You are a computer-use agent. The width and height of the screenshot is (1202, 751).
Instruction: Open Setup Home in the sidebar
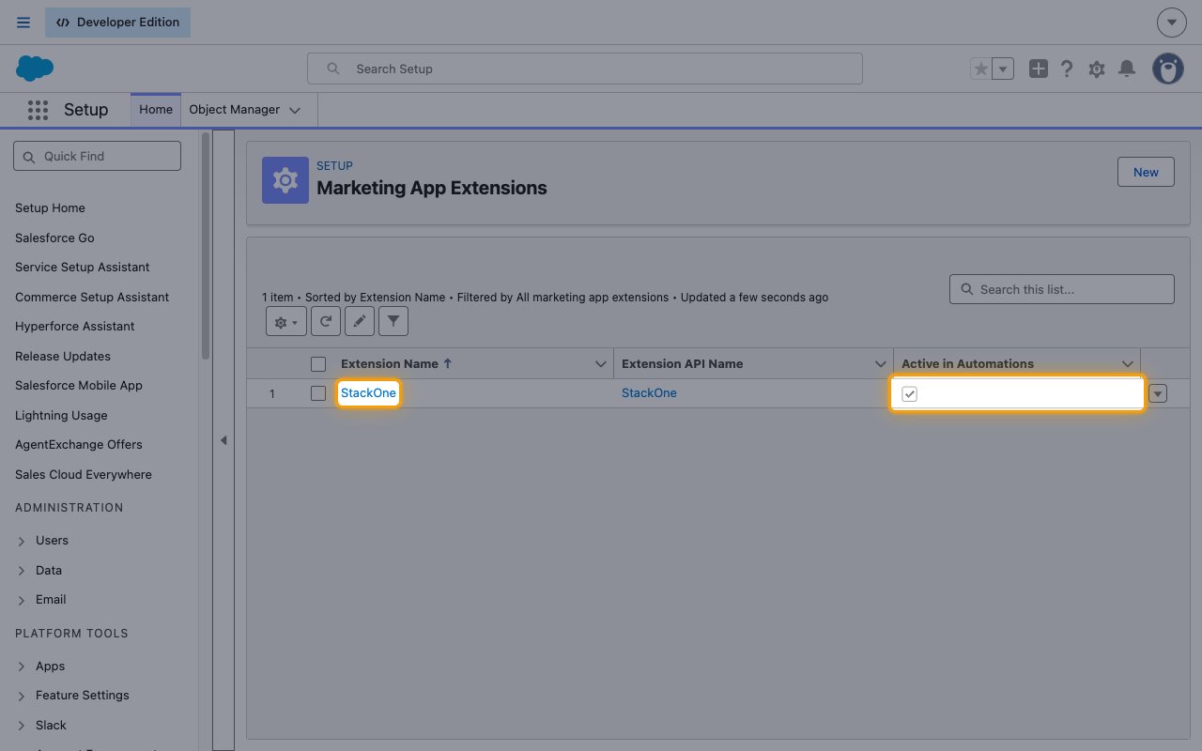(50, 208)
